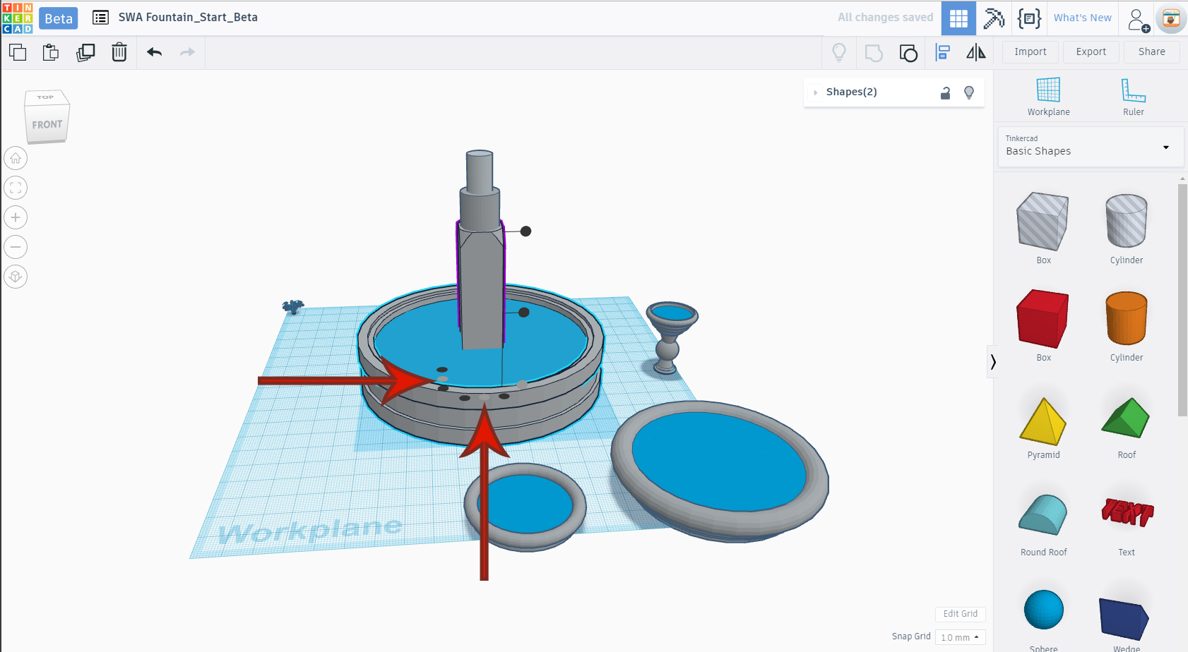Viewport: 1188px width, 652px height.
Task: Redo the last action
Action: 187,52
